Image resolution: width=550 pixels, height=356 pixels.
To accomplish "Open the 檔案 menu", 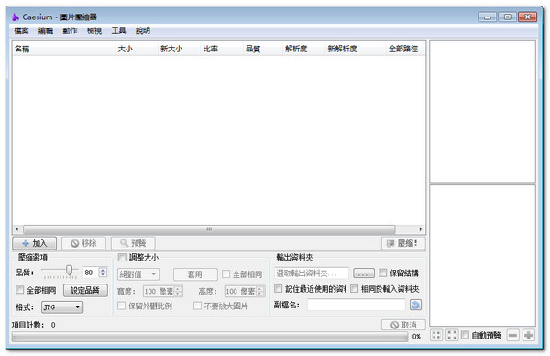I will tap(21, 30).
